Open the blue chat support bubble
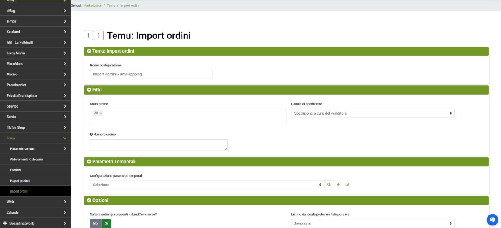Image resolution: width=501 pixels, height=228 pixels. (493, 219)
